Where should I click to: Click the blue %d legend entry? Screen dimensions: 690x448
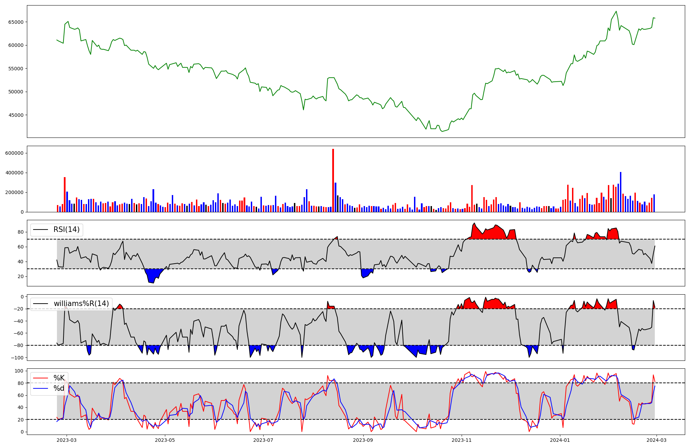pyautogui.click(x=59, y=389)
